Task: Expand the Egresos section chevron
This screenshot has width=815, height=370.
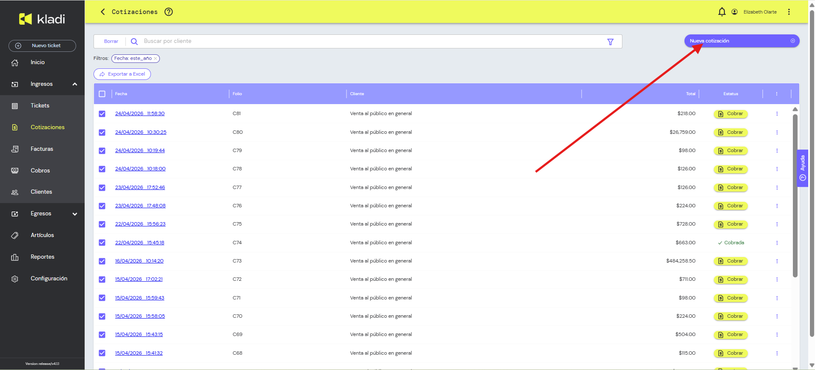Action: pos(75,214)
